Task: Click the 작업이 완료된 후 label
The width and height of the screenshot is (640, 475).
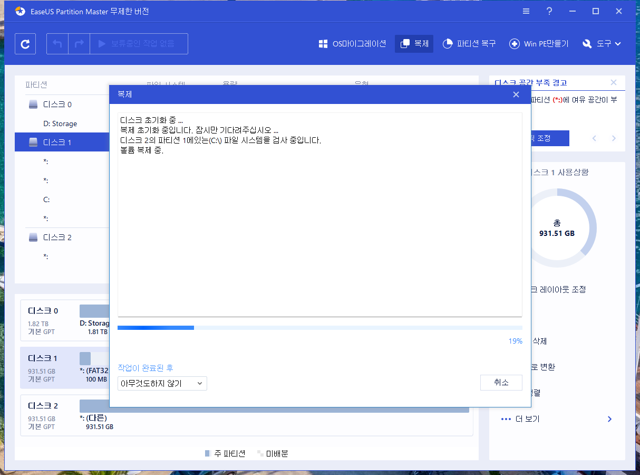Action: coord(146,368)
